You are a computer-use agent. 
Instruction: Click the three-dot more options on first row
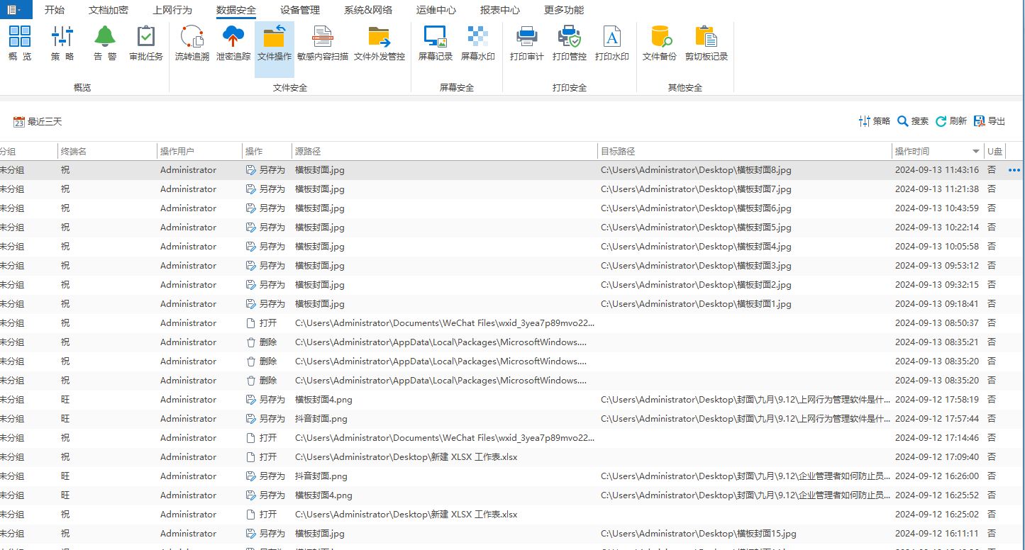click(1014, 170)
